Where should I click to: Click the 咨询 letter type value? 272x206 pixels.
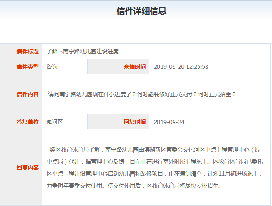[52, 67]
